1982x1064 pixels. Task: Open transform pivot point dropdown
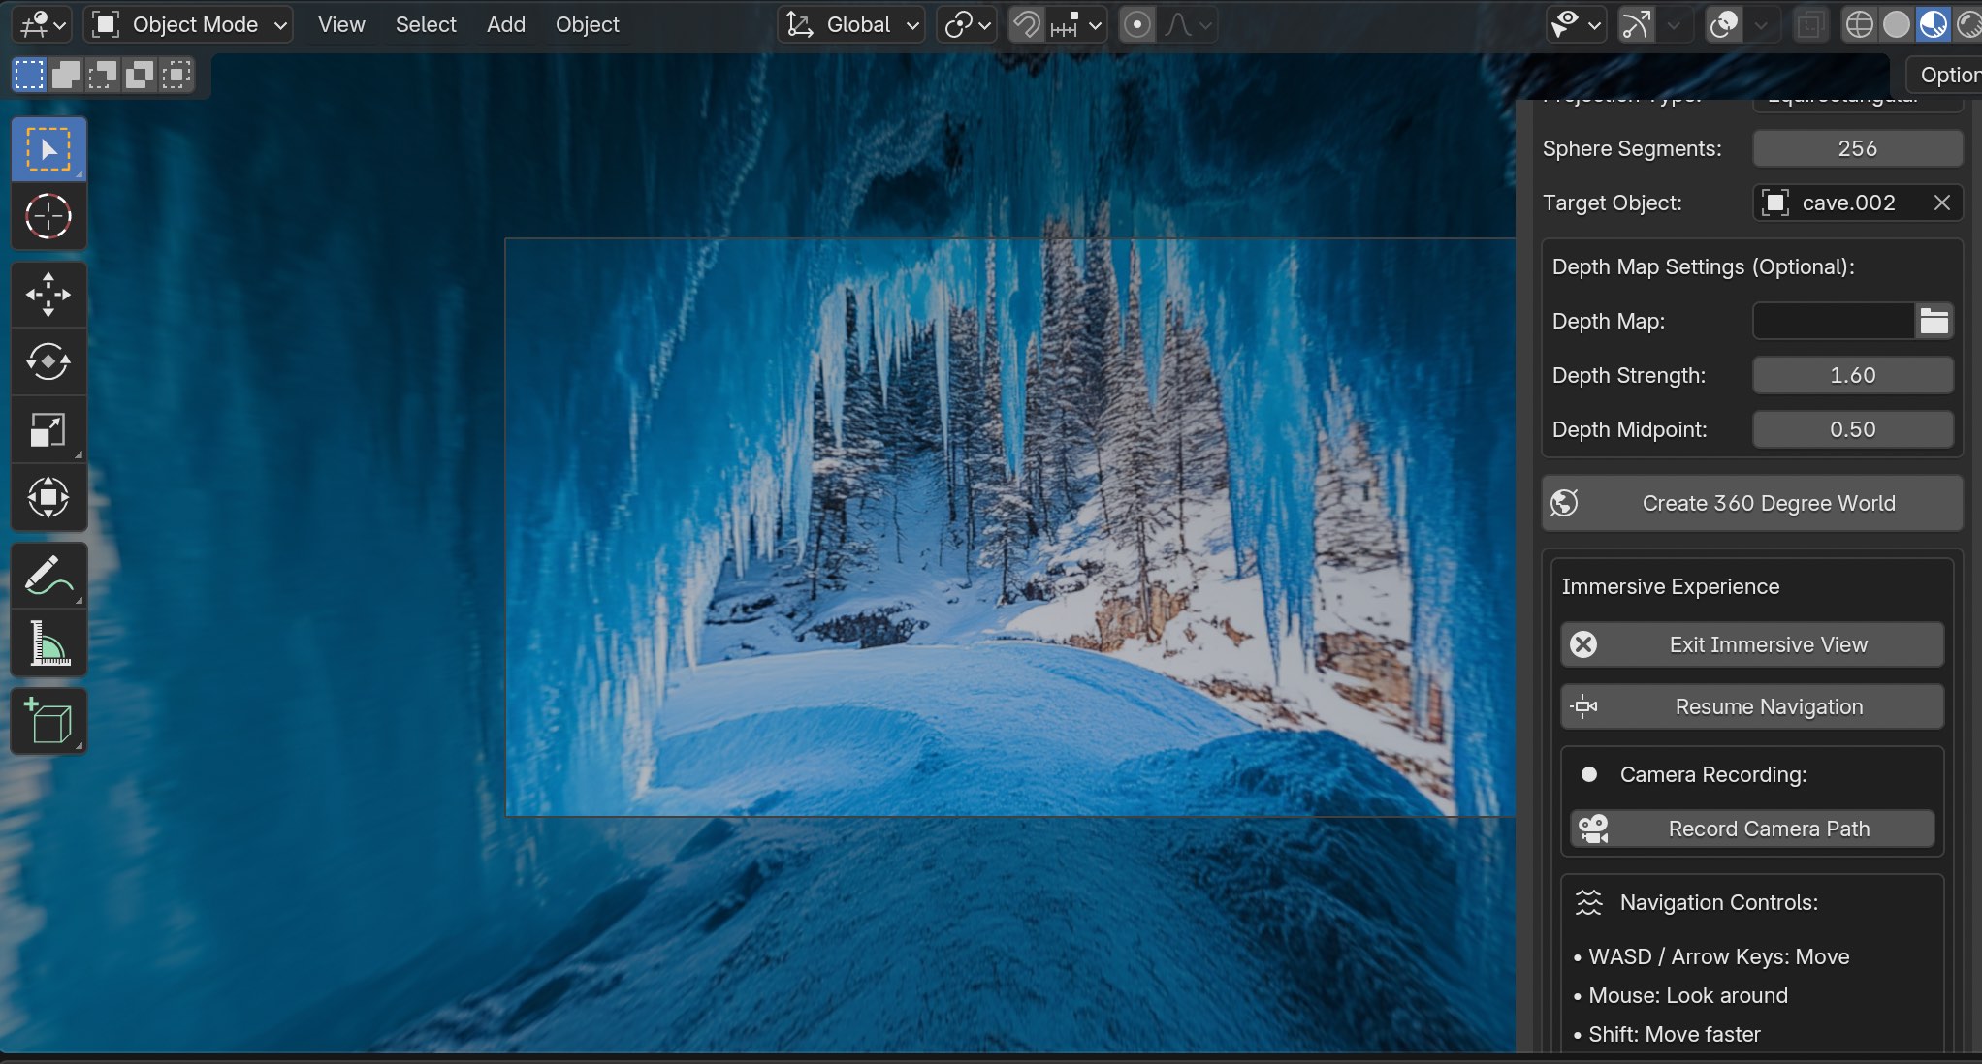(x=966, y=24)
